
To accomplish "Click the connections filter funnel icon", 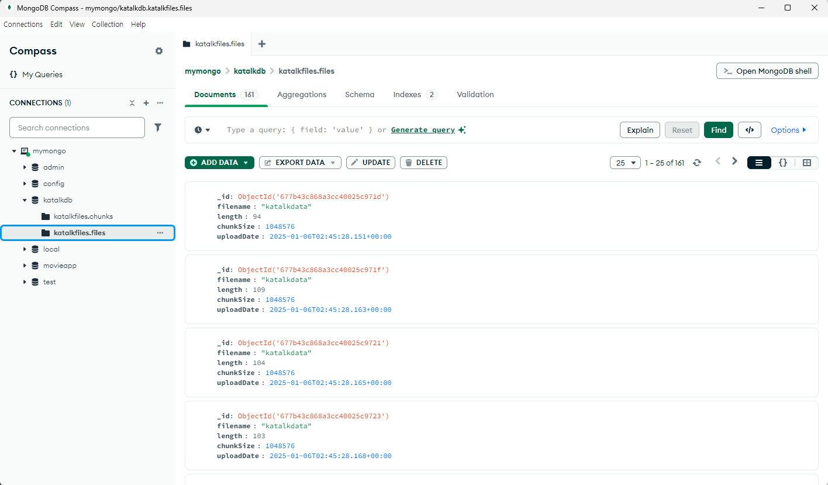I will pos(158,128).
